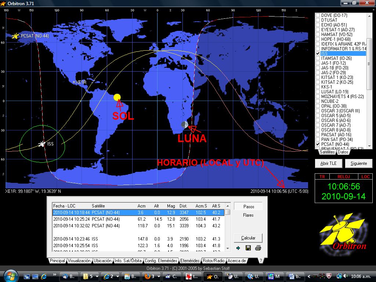Click the PCSAT (NO-44) satellite icon on map
376x282 pixels.
point(15,36)
